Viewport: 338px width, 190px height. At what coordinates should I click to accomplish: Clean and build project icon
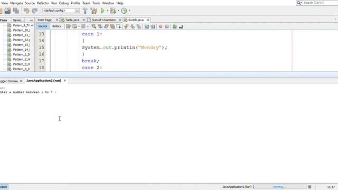(x=93, y=11)
